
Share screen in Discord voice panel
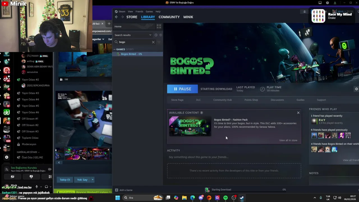pos(31,177)
